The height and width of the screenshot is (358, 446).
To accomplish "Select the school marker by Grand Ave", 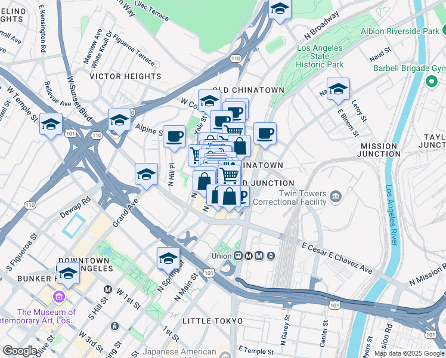I will pos(146,176).
